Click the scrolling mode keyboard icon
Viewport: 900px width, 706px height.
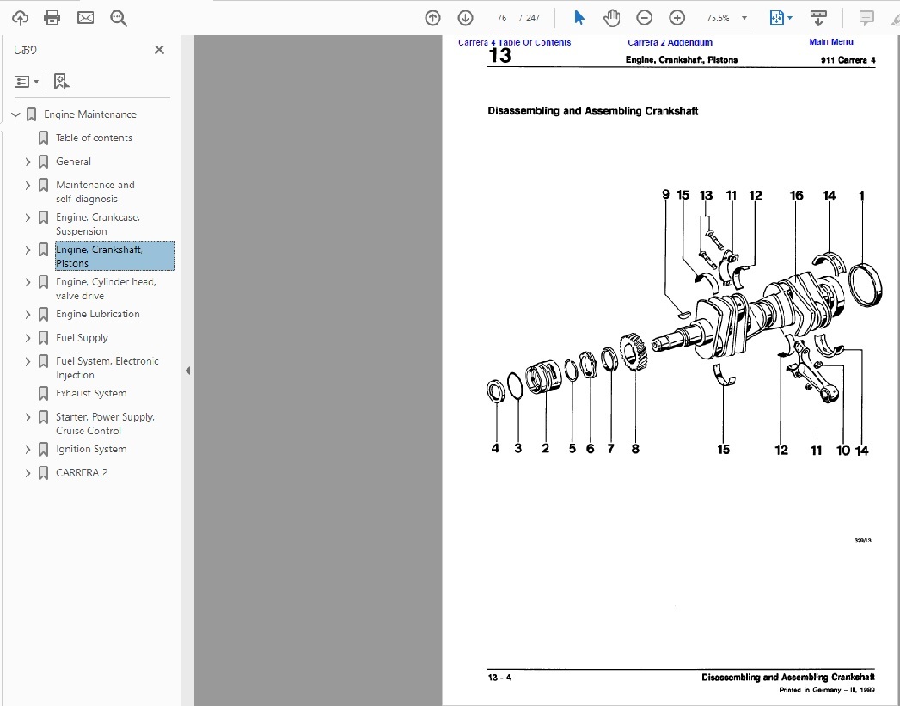coord(818,18)
